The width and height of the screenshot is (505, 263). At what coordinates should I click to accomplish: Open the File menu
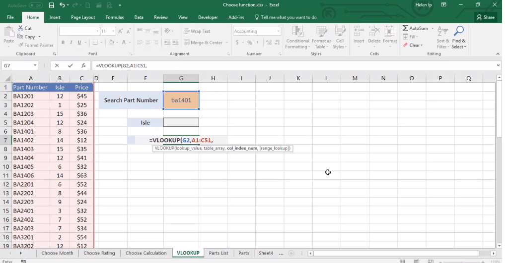pos(10,17)
